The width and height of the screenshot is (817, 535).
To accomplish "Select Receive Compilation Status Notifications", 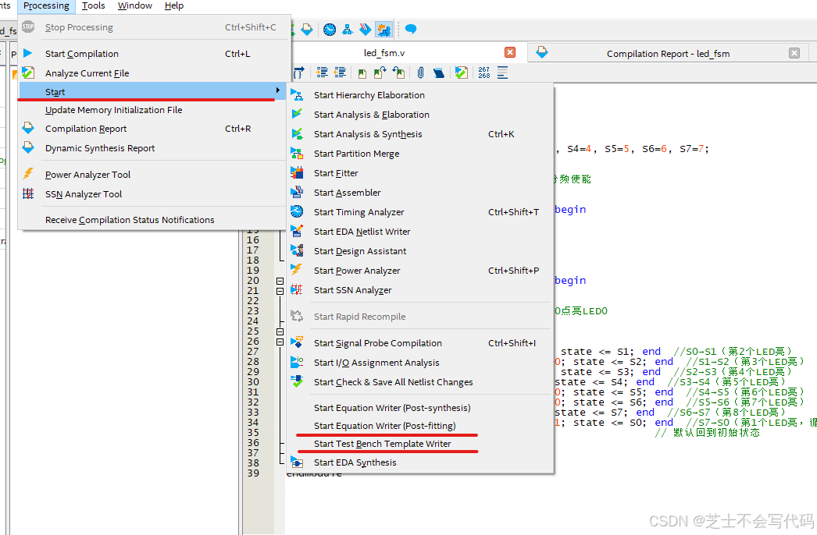I will point(154,220).
